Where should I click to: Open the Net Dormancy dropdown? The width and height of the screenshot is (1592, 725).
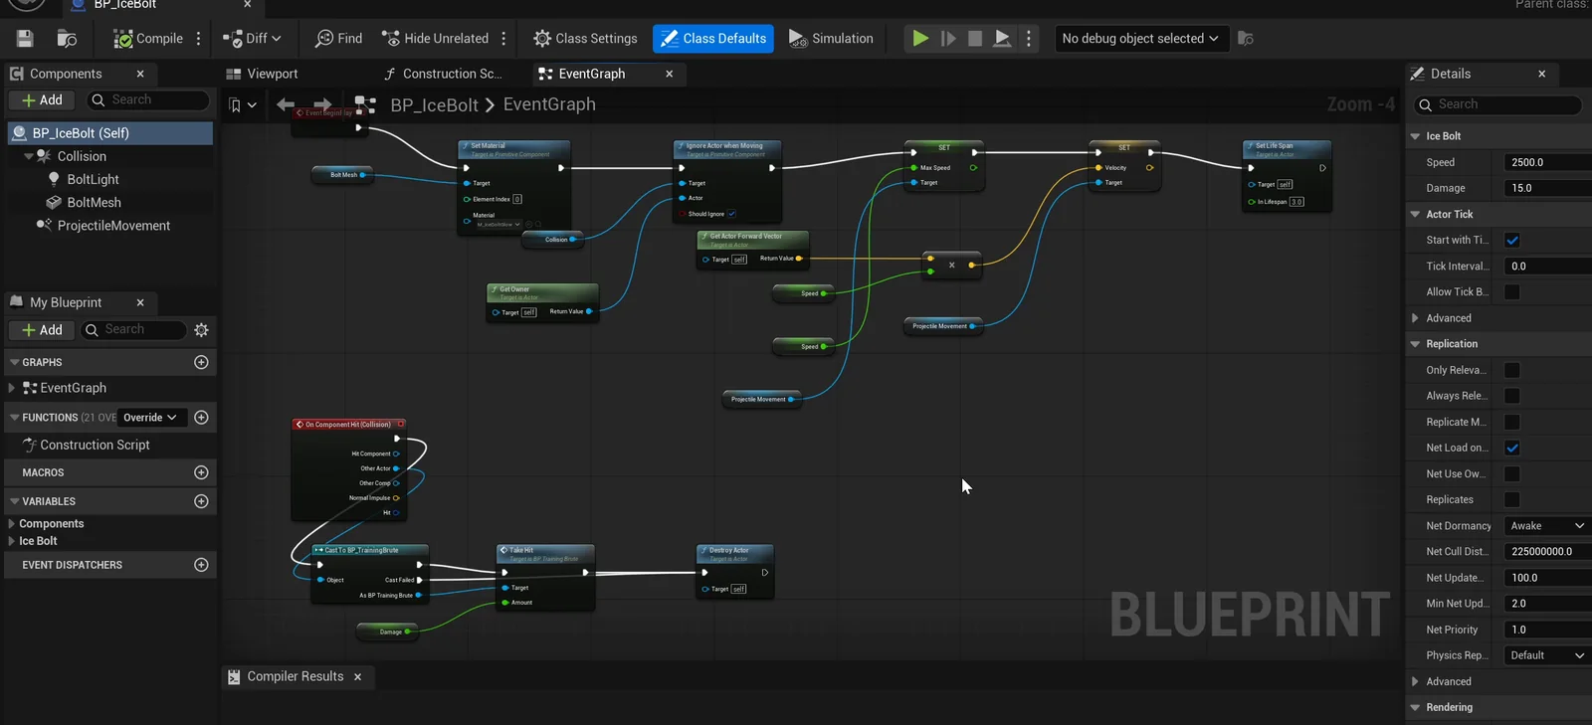point(1547,526)
